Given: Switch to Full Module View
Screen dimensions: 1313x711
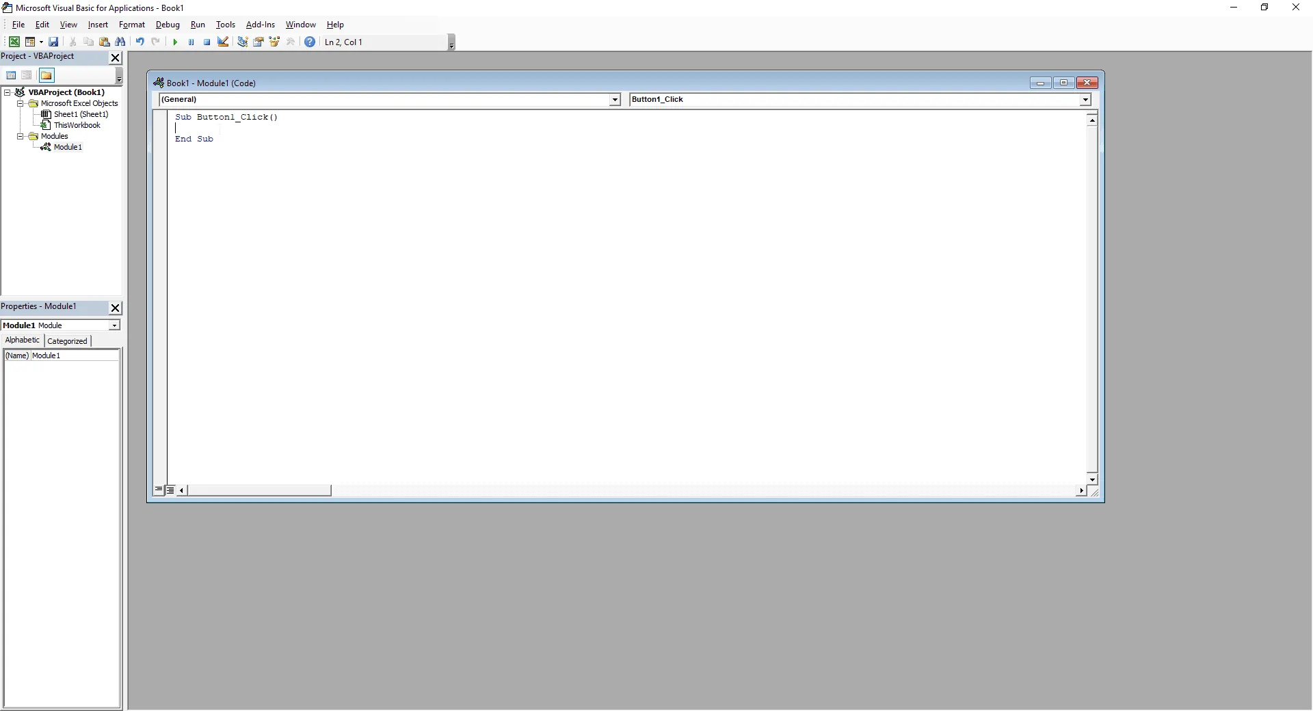Looking at the screenshot, I should coord(170,490).
